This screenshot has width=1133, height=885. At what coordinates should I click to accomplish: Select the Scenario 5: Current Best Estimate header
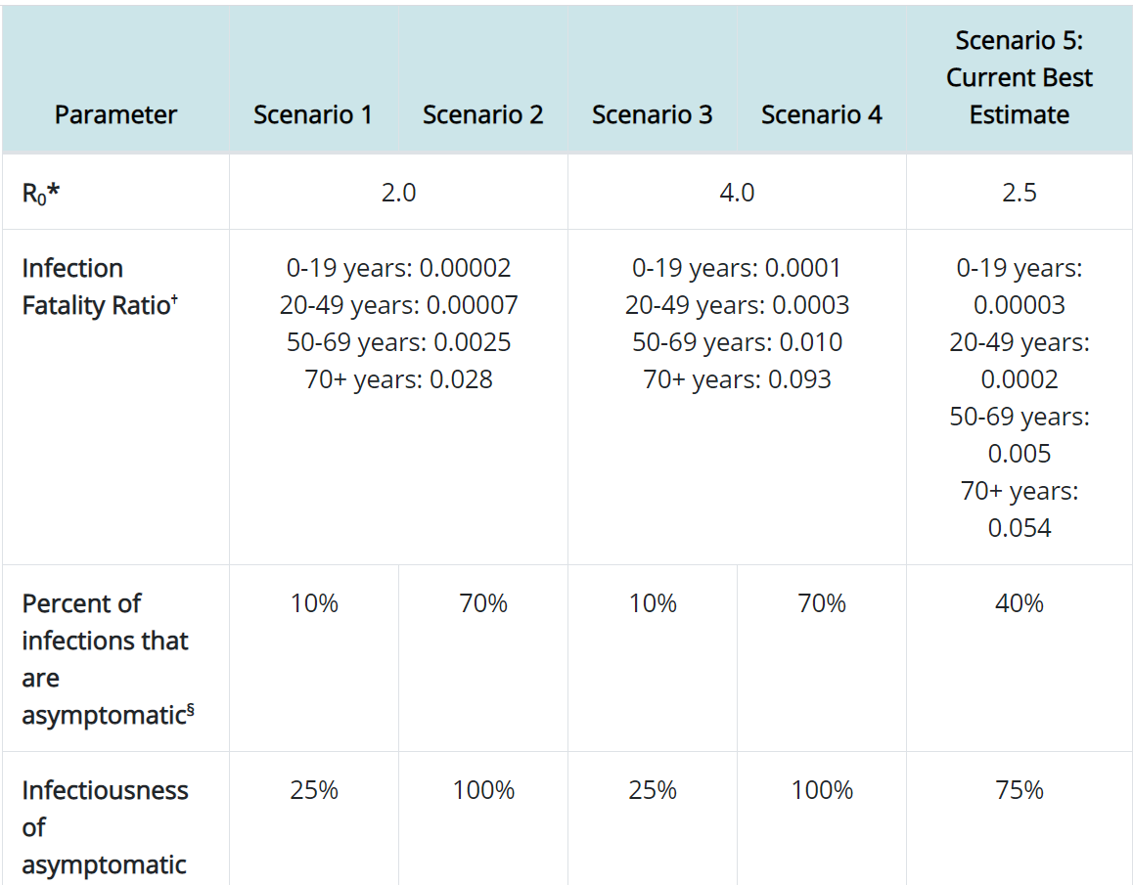(x=1019, y=77)
